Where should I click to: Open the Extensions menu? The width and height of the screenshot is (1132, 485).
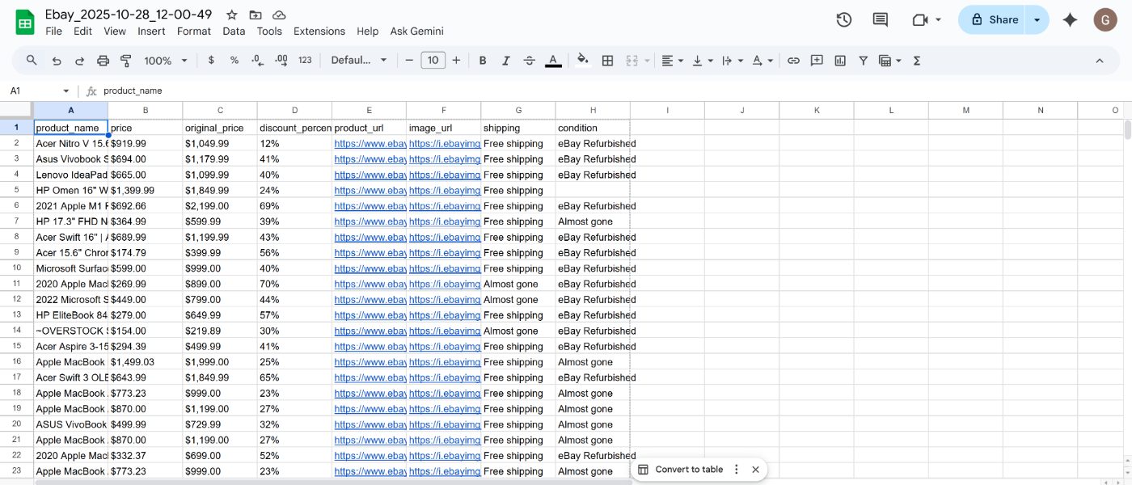tap(319, 31)
